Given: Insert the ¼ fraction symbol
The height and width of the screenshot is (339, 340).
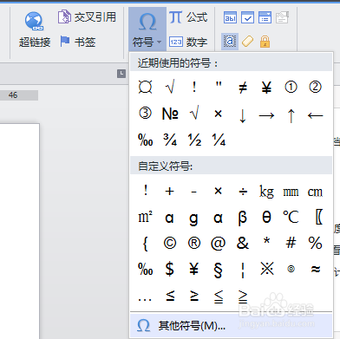Looking at the screenshot, I should pos(219,140).
